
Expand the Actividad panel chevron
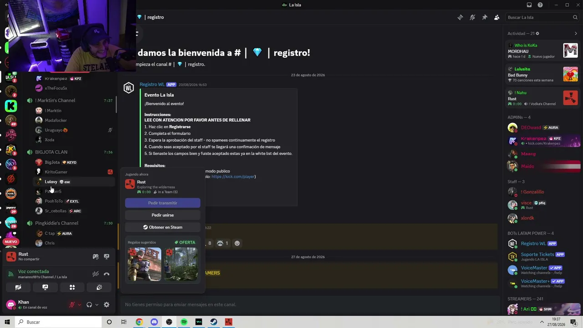point(576,33)
